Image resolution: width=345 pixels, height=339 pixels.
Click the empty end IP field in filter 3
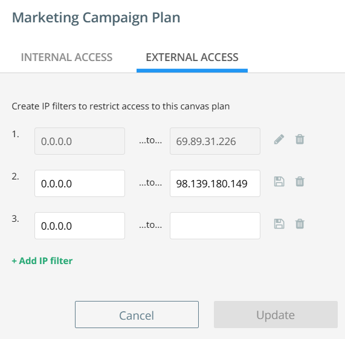(215, 226)
